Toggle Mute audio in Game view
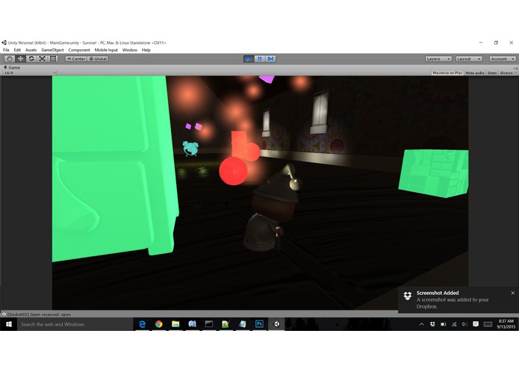519x369 pixels. (x=475, y=72)
